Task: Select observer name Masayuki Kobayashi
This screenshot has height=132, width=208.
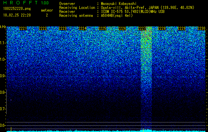Action: 119,4
